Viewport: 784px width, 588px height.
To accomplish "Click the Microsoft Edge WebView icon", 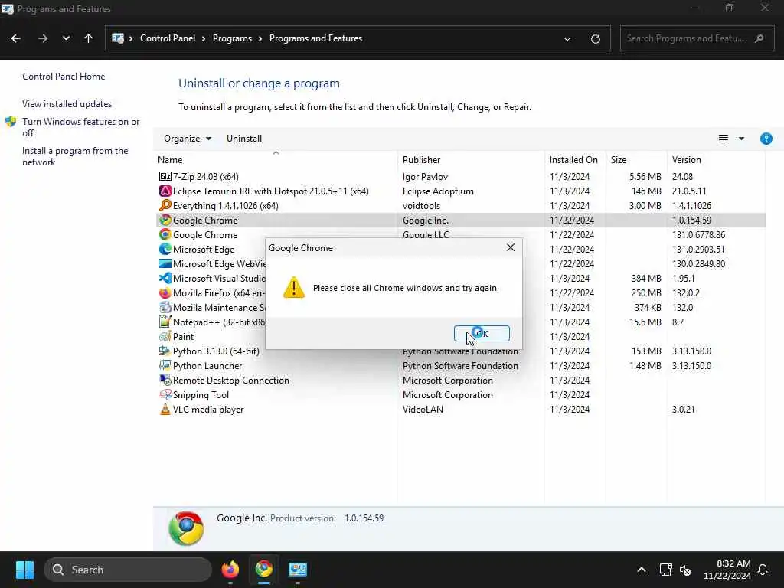I will click(165, 263).
